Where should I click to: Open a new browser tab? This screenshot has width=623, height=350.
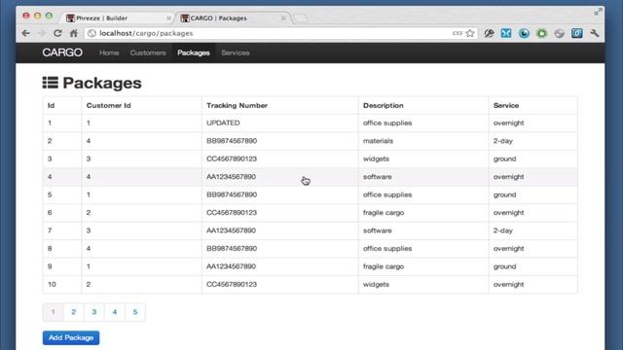pyautogui.click(x=301, y=18)
